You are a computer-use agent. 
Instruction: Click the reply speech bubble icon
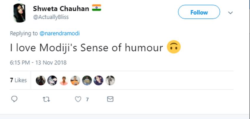click(14, 99)
